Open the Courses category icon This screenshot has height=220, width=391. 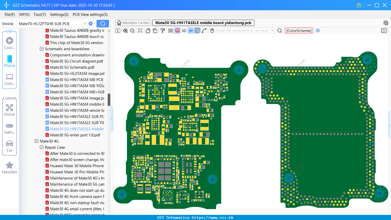(x=9, y=43)
